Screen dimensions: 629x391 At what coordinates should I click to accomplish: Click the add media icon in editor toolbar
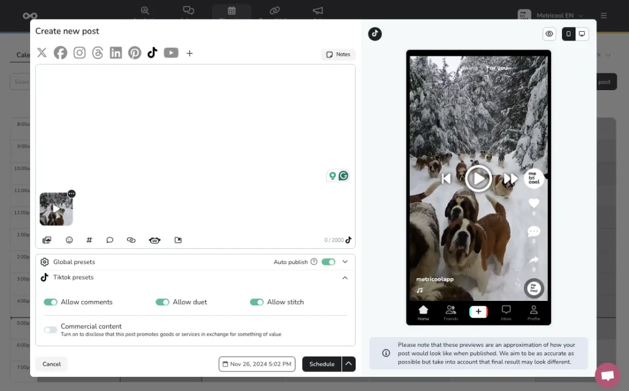[47, 240]
